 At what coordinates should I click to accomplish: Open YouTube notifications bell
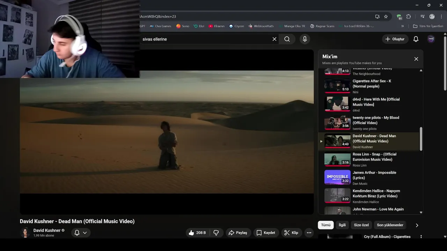point(416,39)
